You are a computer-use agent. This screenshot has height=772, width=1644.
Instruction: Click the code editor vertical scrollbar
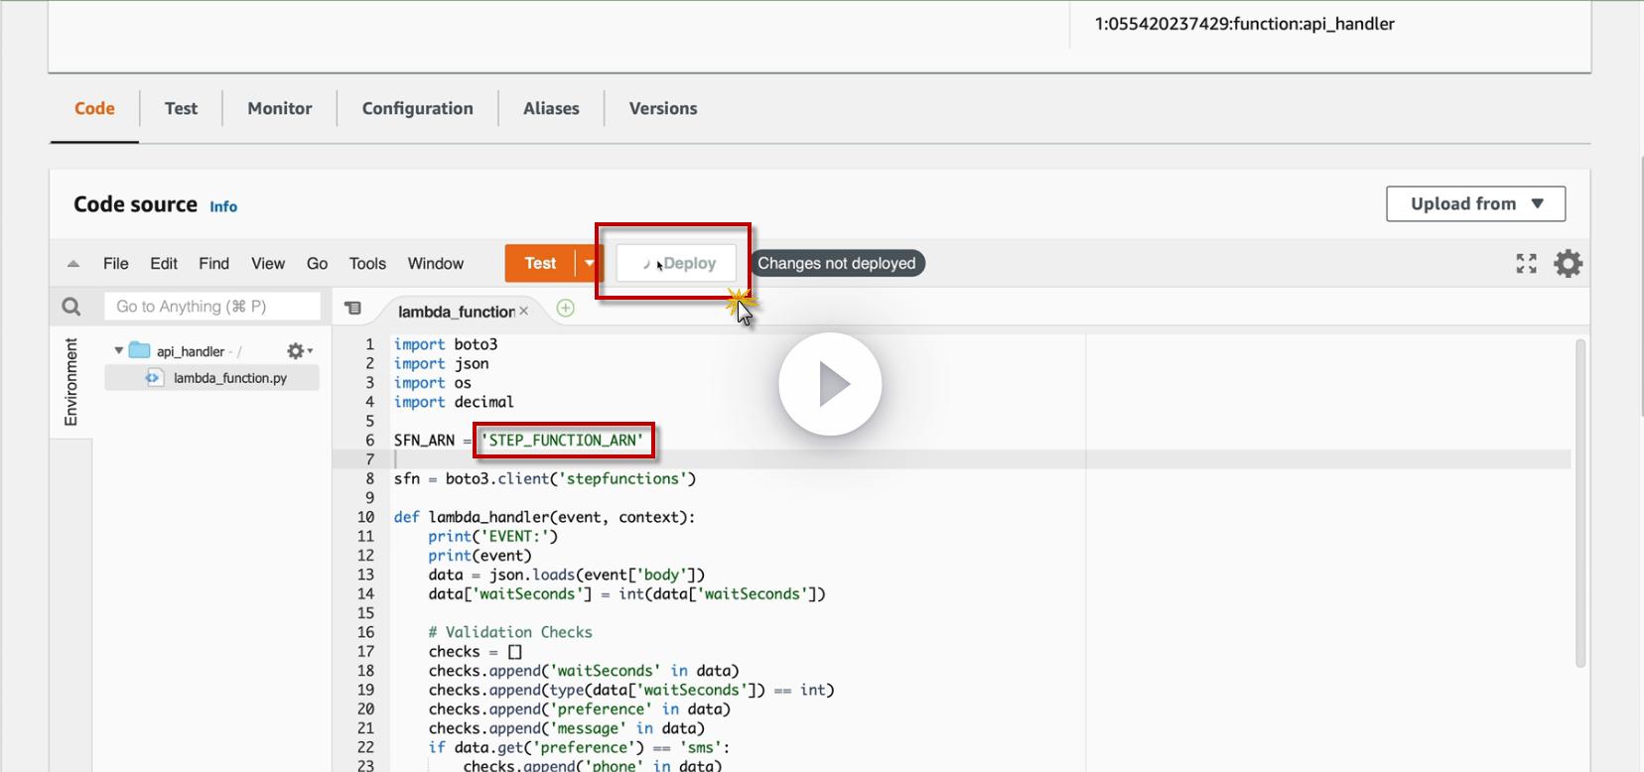click(x=1579, y=503)
